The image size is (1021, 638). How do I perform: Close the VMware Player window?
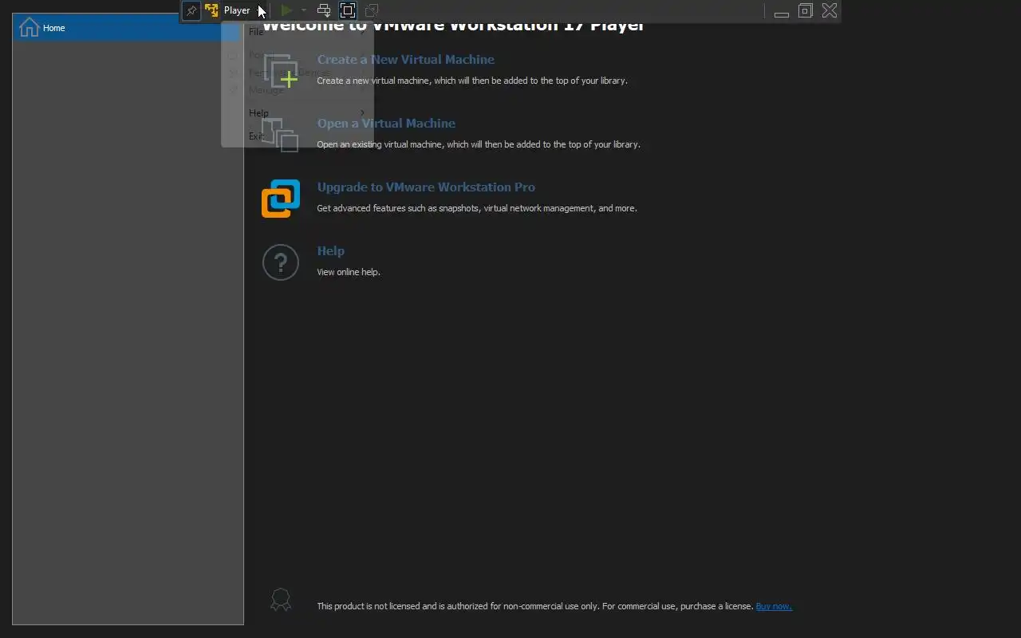[x=830, y=10]
